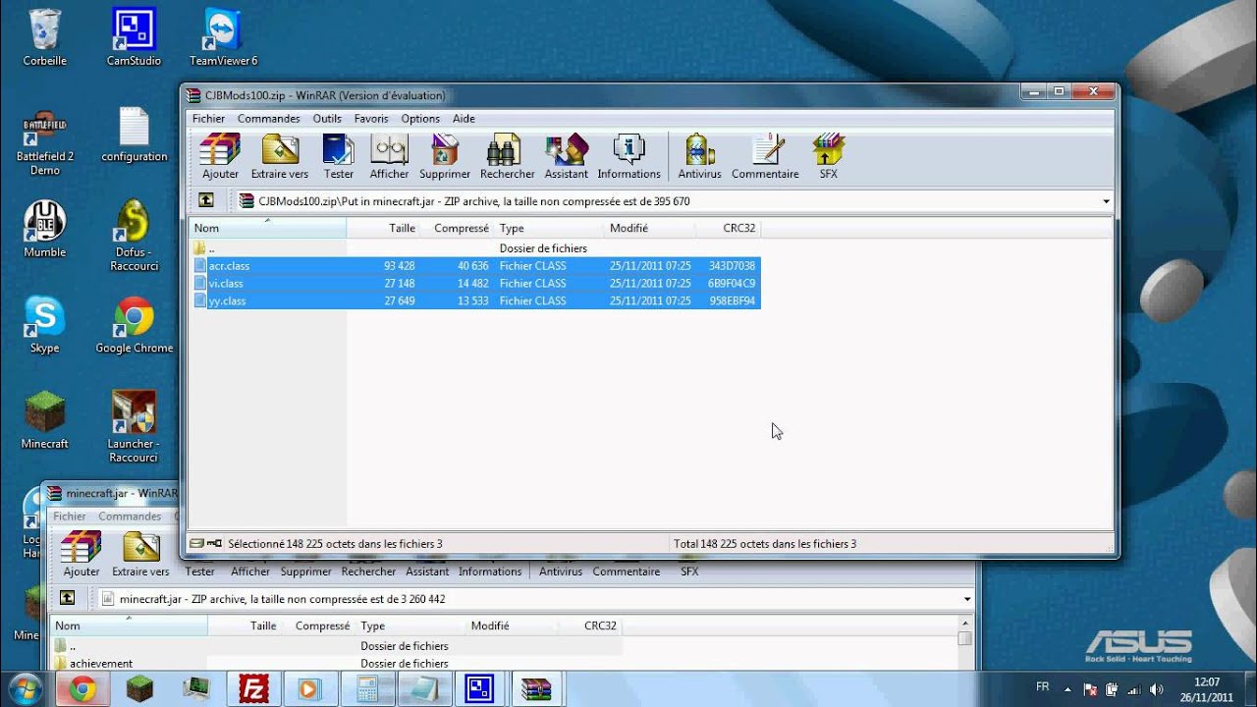
Task: Click the Antivirus icon in CJBMods100.zip toolbar
Action: point(699,157)
